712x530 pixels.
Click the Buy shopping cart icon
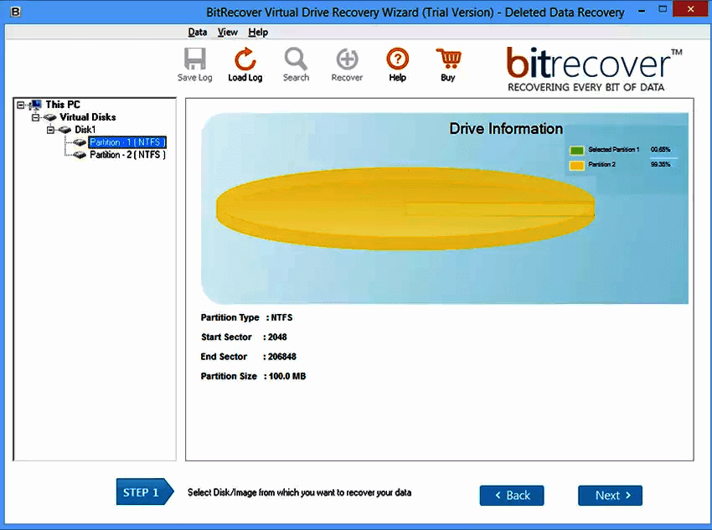pos(447,59)
